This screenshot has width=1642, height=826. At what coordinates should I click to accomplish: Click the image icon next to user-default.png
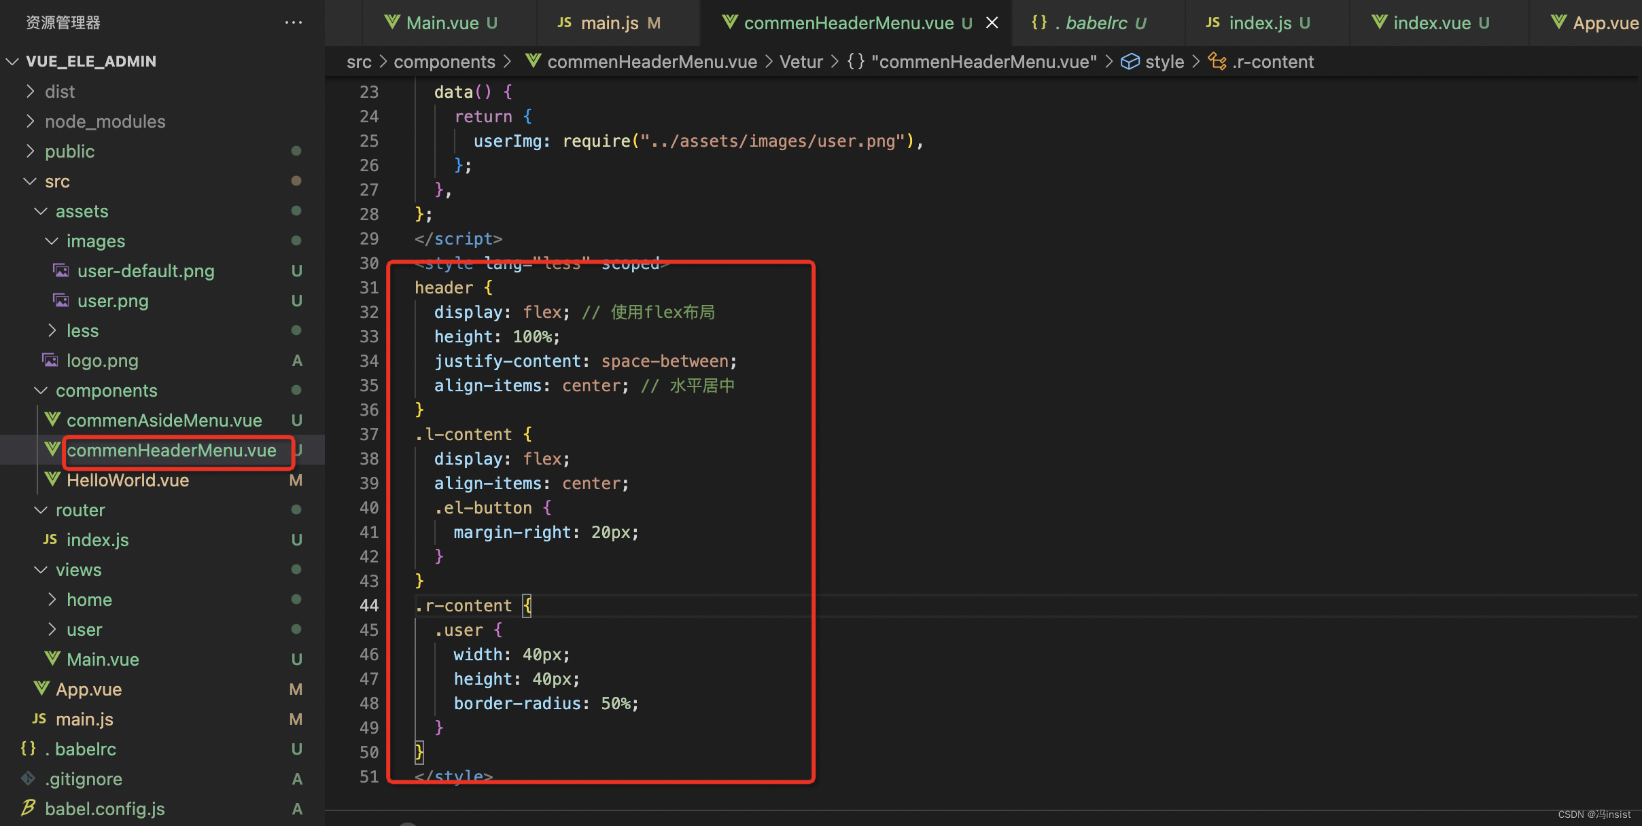(60, 270)
